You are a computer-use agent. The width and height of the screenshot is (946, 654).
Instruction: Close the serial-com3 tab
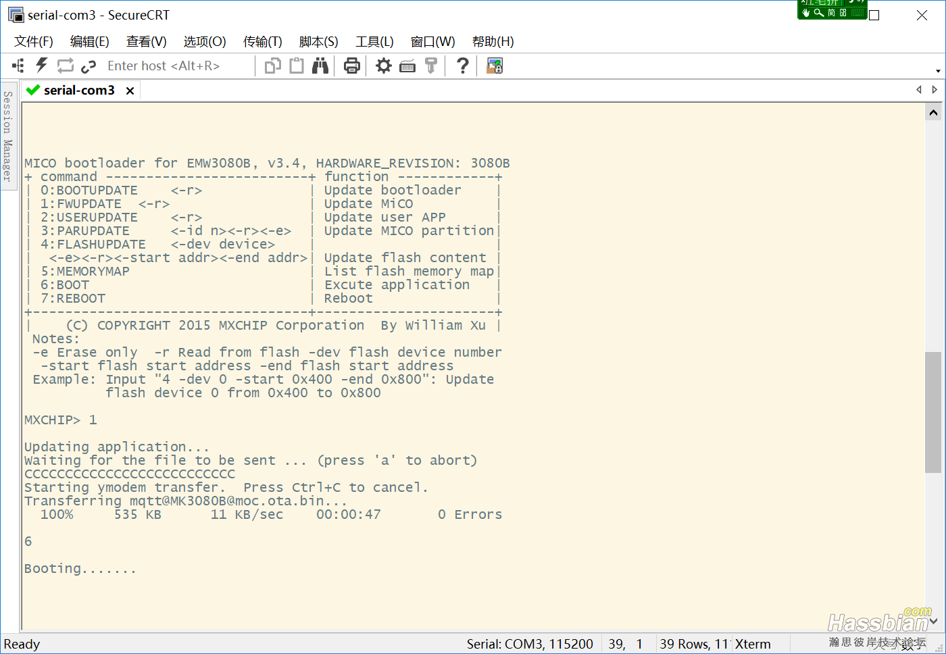pos(130,91)
